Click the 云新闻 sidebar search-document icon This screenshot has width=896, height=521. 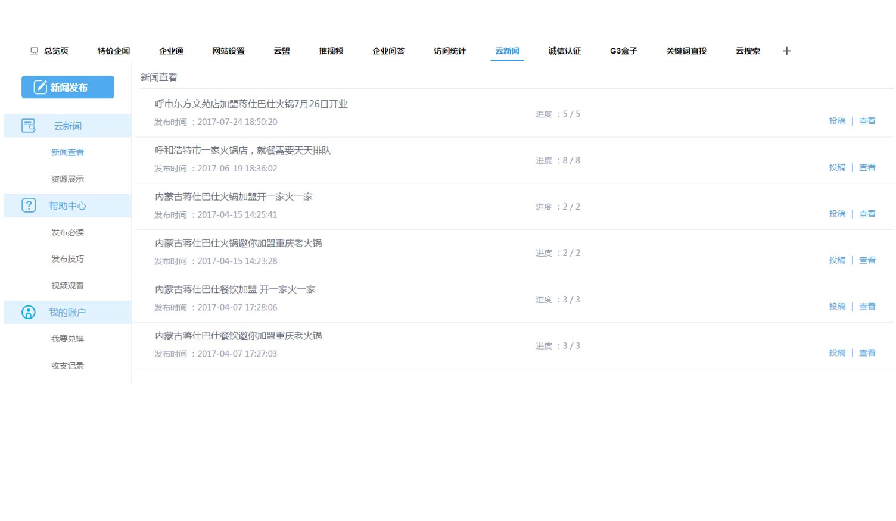[29, 126]
